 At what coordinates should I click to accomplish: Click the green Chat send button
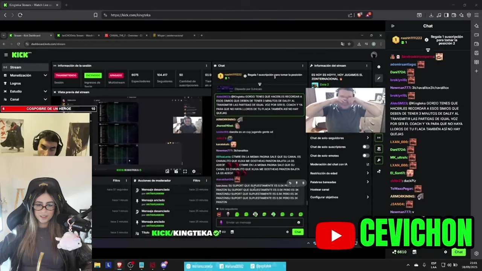click(458, 252)
